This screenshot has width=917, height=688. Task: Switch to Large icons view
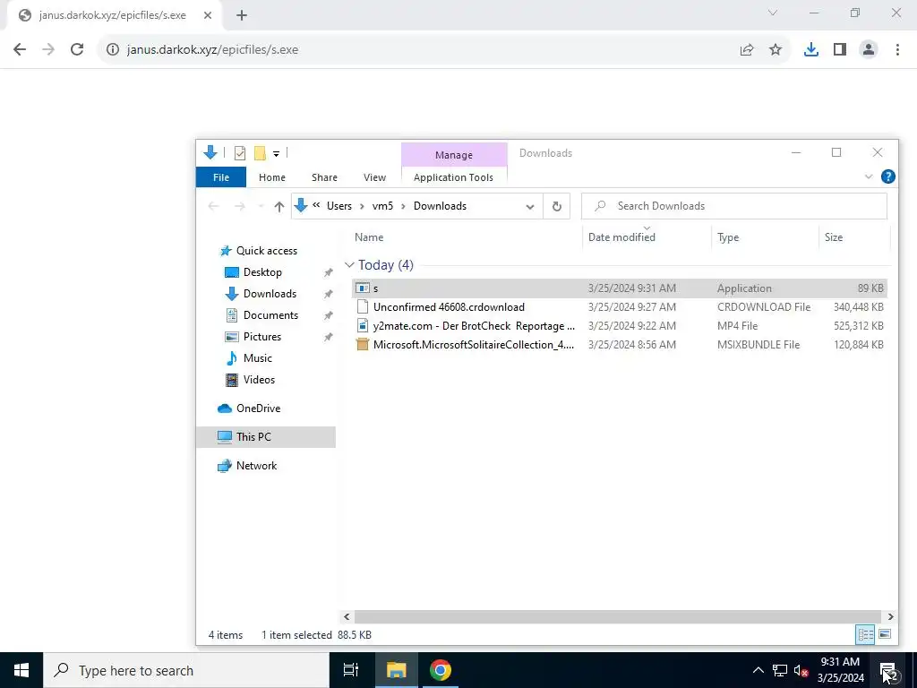[885, 634]
